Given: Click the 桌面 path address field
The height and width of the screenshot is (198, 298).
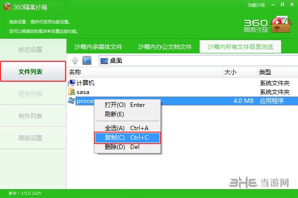Looking at the screenshot, I should click(x=198, y=60).
